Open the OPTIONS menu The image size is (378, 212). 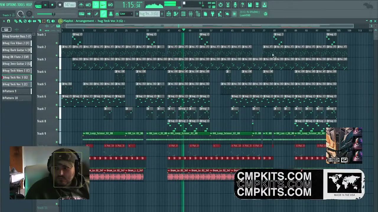coord(11,5)
